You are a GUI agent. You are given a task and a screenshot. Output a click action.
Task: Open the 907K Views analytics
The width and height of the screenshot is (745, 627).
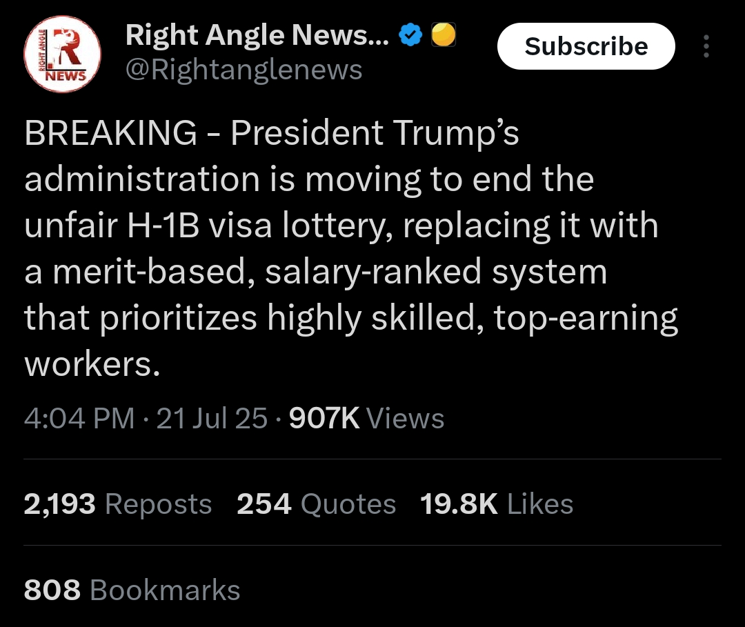[366, 419]
